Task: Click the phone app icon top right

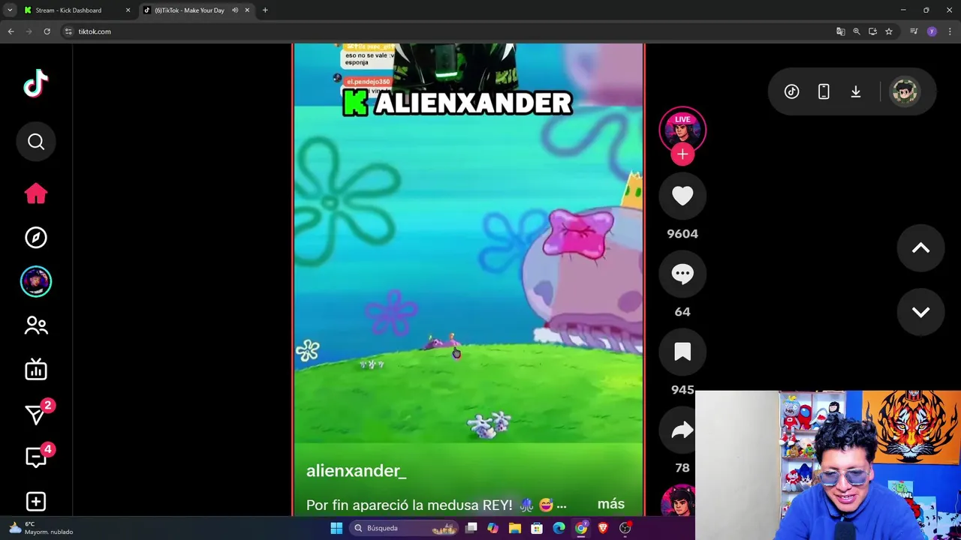Action: click(x=824, y=91)
